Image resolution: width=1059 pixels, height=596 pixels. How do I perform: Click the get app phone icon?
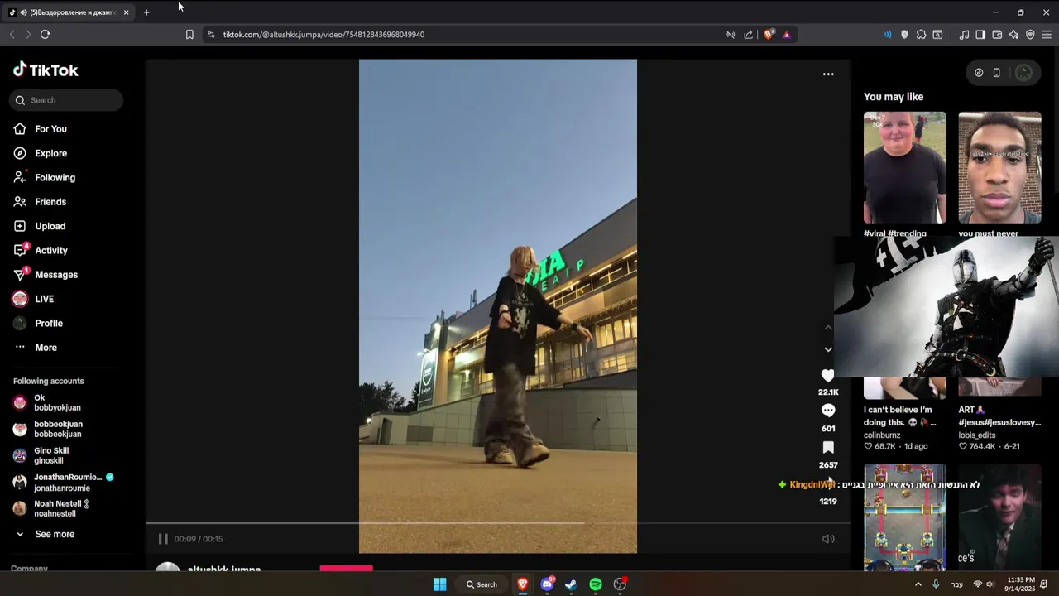click(997, 73)
